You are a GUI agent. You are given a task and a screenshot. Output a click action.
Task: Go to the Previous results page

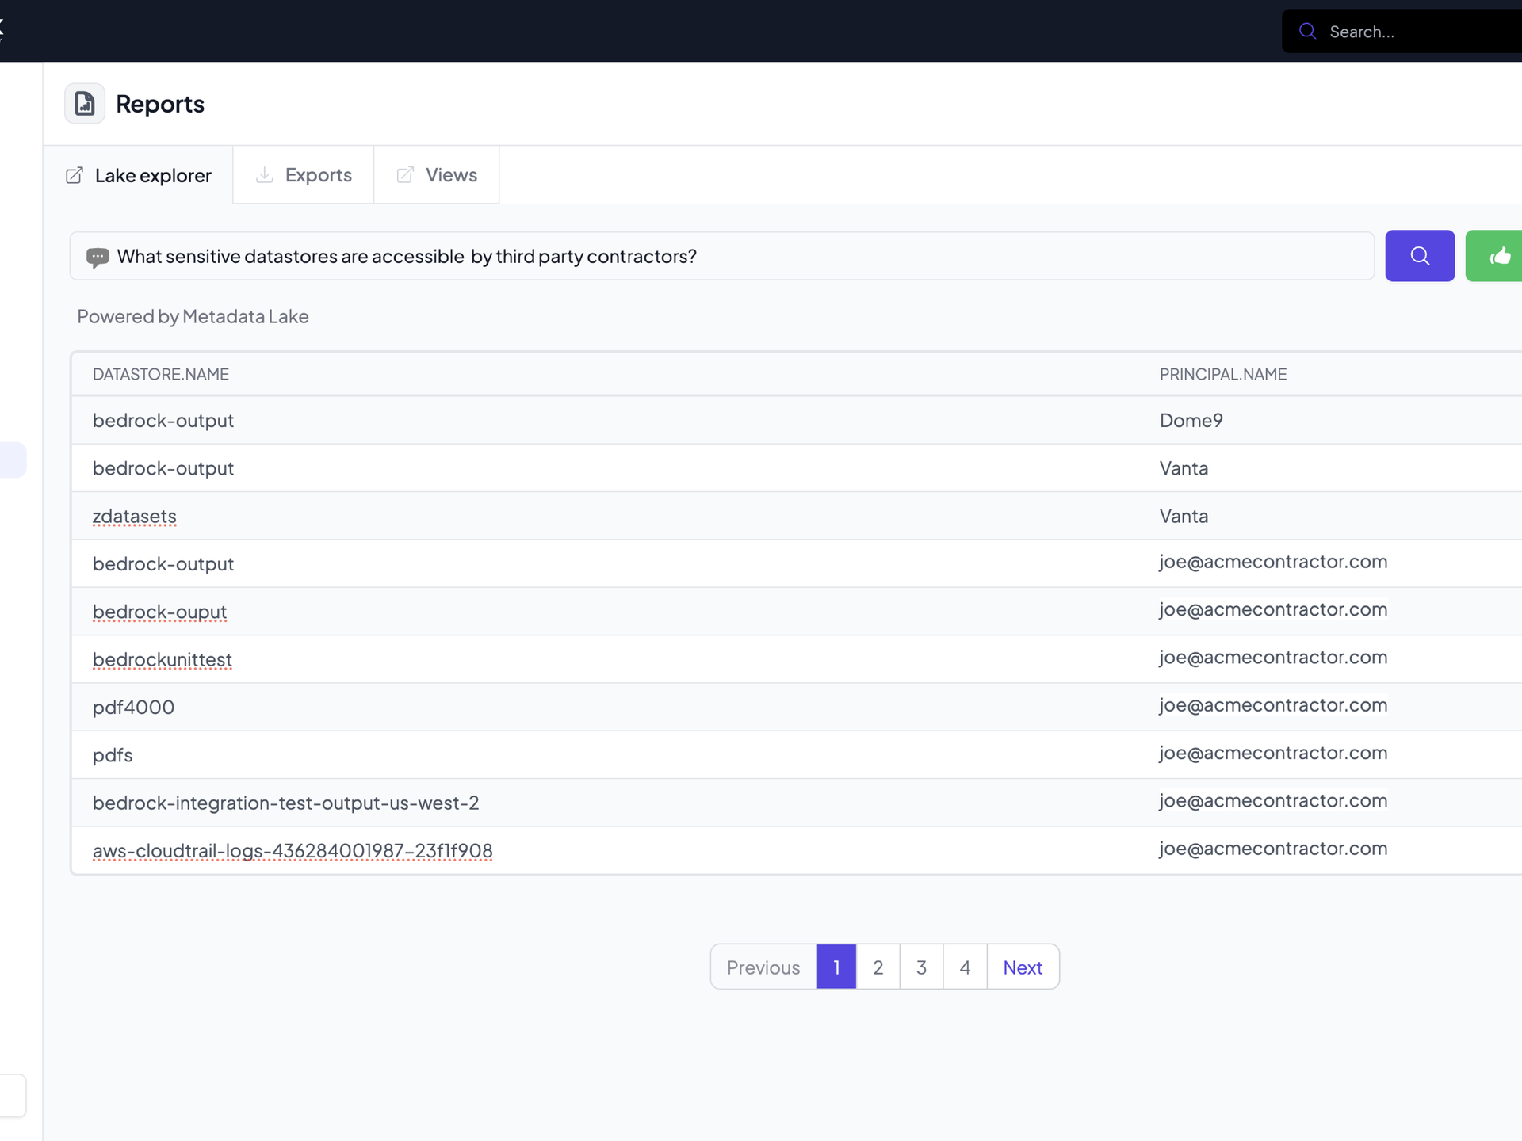(763, 967)
